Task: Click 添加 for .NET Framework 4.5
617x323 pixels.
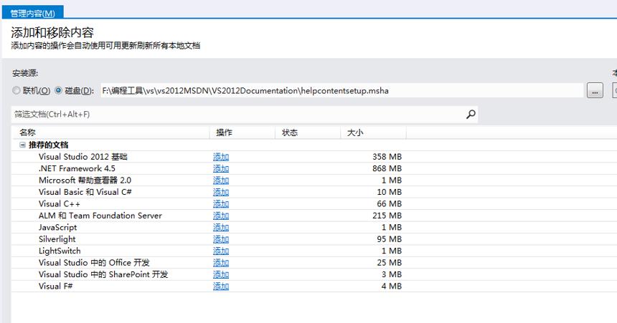Action: point(221,168)
